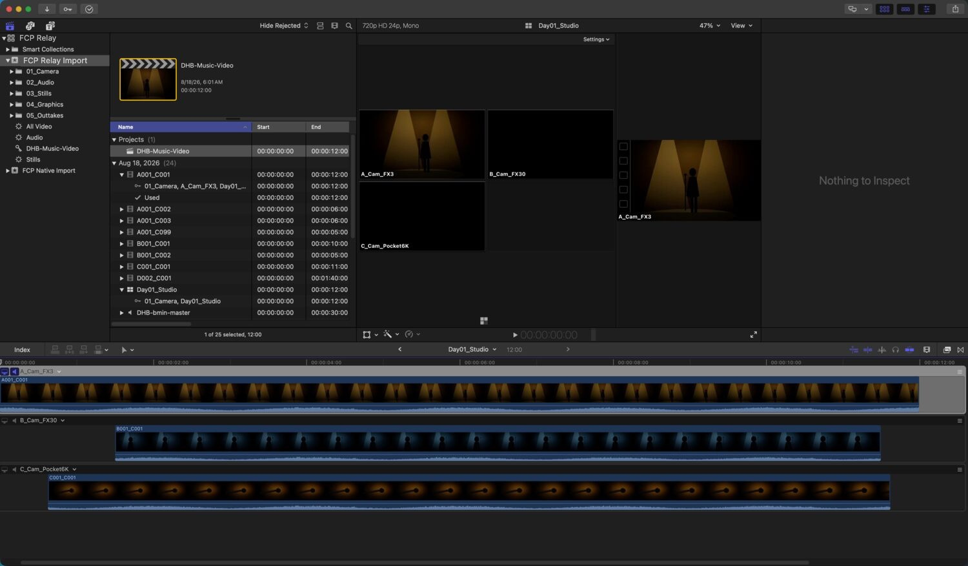Show Background Tasks checkmark icon

click(89, 9)
